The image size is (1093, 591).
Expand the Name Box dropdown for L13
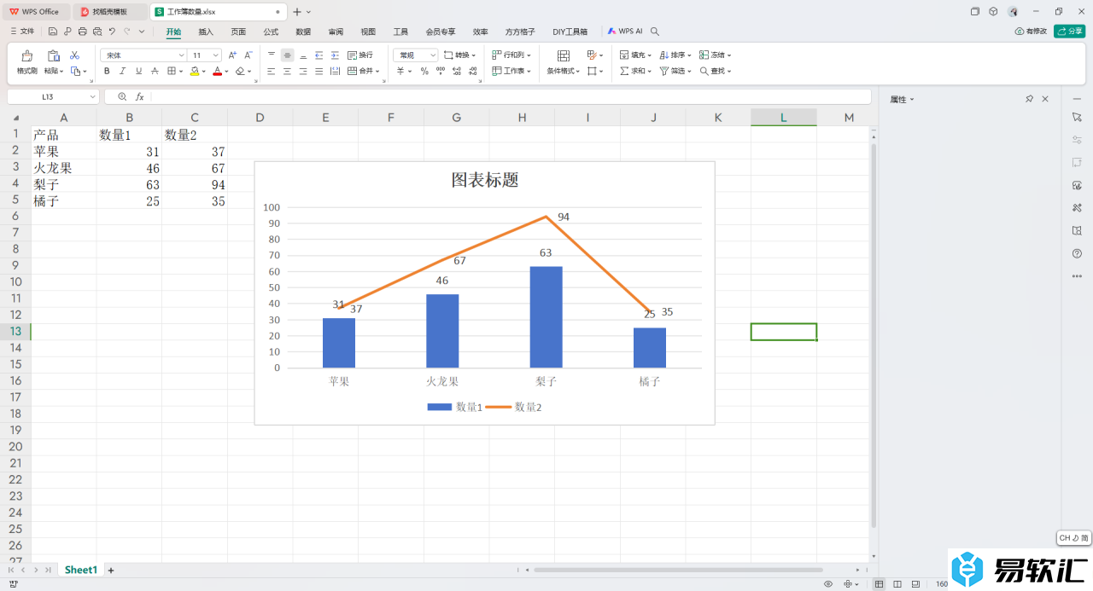pos(92,97)
